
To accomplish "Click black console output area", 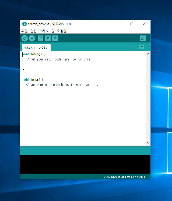I will pos(85,164).
